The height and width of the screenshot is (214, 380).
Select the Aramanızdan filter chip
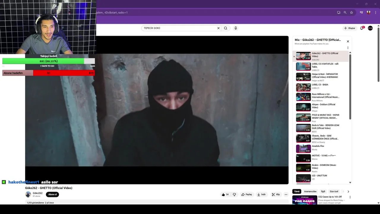point(310,191)
